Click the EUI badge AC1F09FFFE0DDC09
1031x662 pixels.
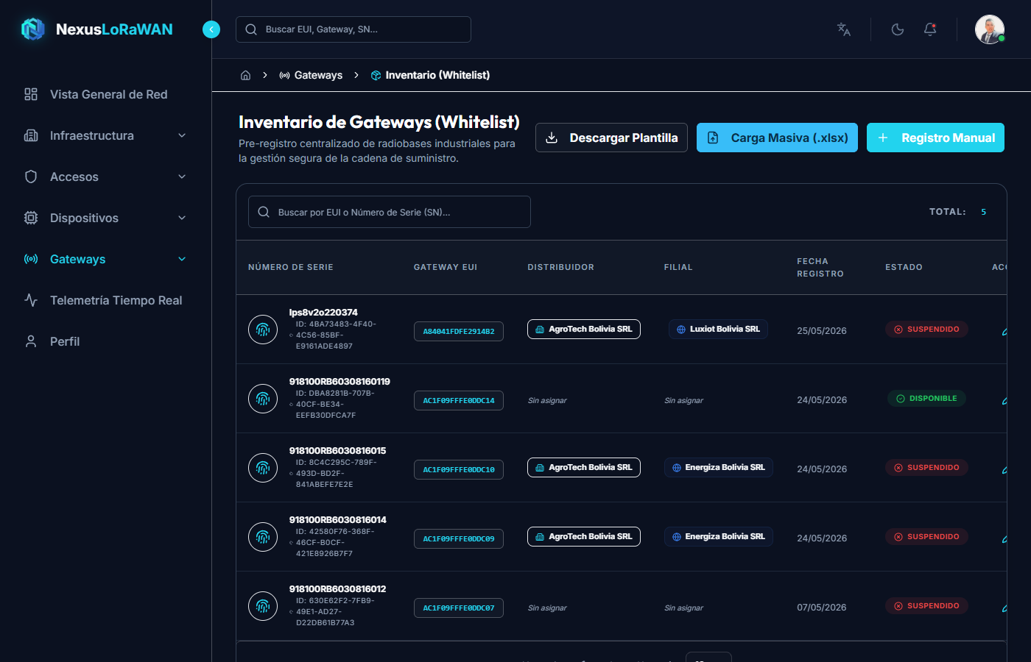459,539
